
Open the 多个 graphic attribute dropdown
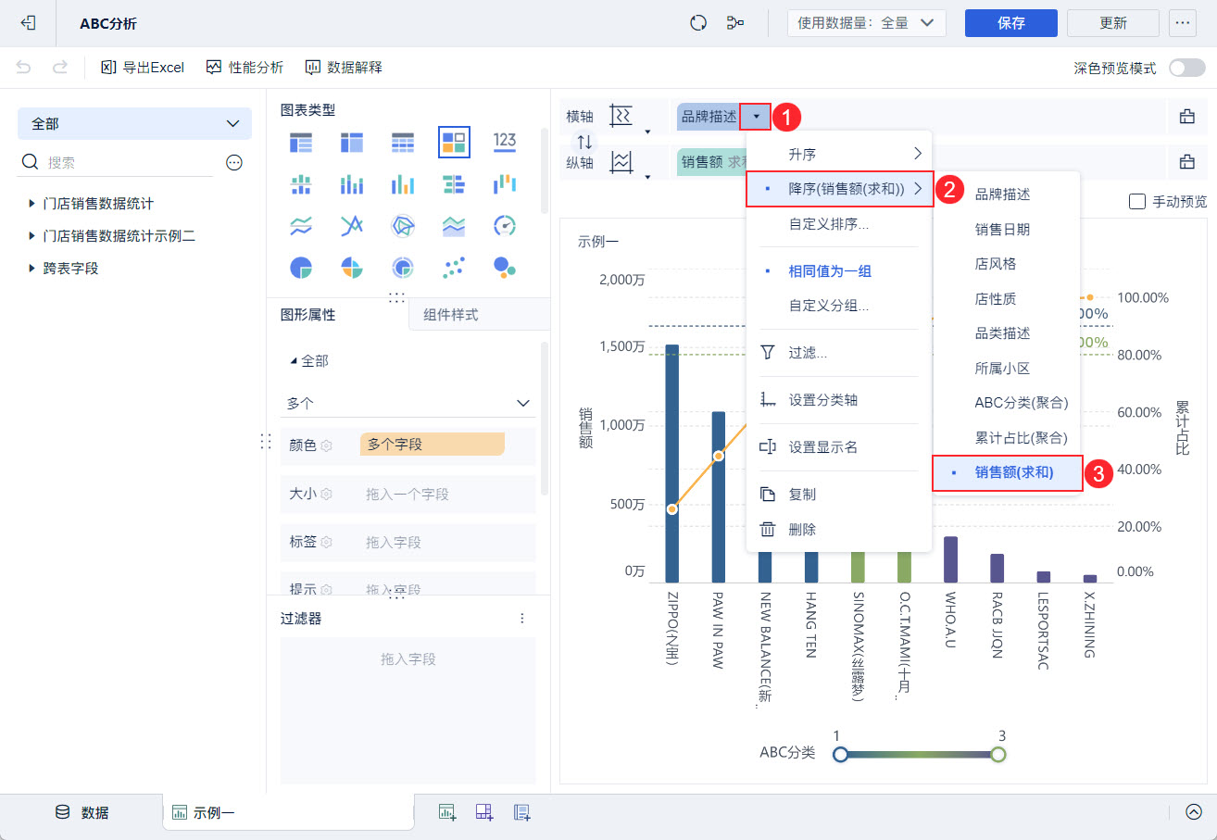click(x=408, y=404)
